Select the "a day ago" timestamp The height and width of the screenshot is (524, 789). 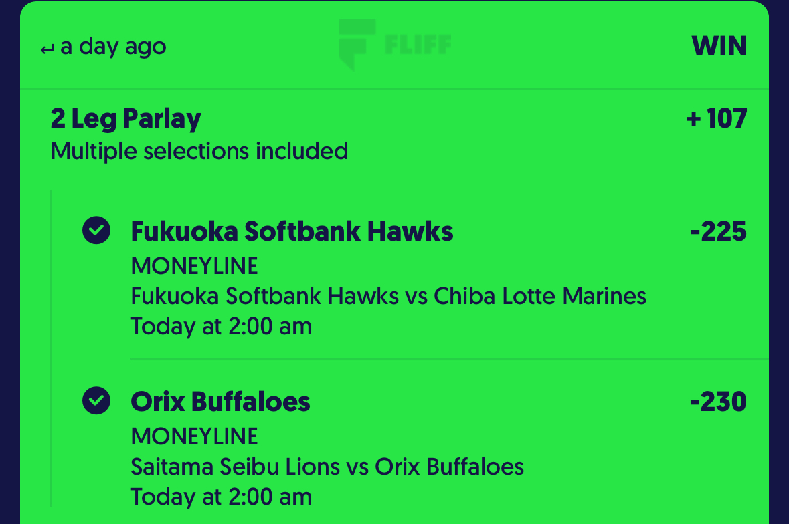pos(113,47)
